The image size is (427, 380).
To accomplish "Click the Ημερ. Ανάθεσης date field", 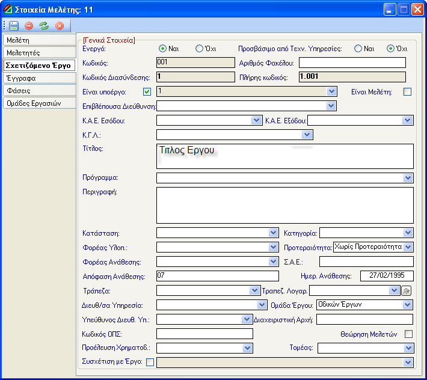I will click(387, 276).
